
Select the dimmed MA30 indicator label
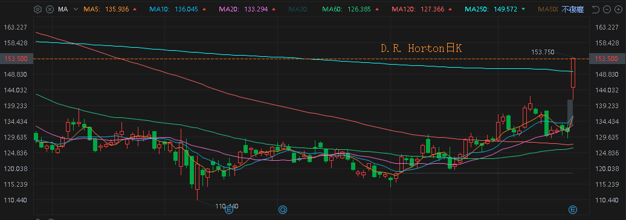(298, 9)
